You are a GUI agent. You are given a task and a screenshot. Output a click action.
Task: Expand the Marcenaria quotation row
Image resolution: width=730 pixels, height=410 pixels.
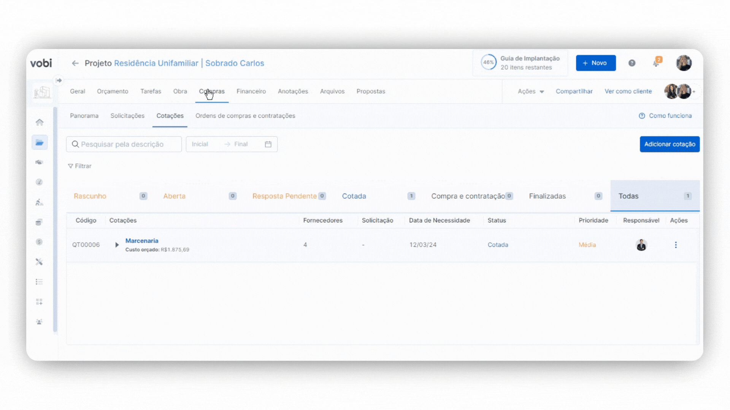[x=117, y=245]
